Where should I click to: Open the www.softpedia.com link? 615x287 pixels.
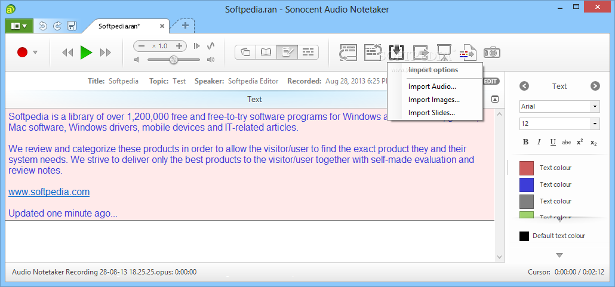(49, 192)
